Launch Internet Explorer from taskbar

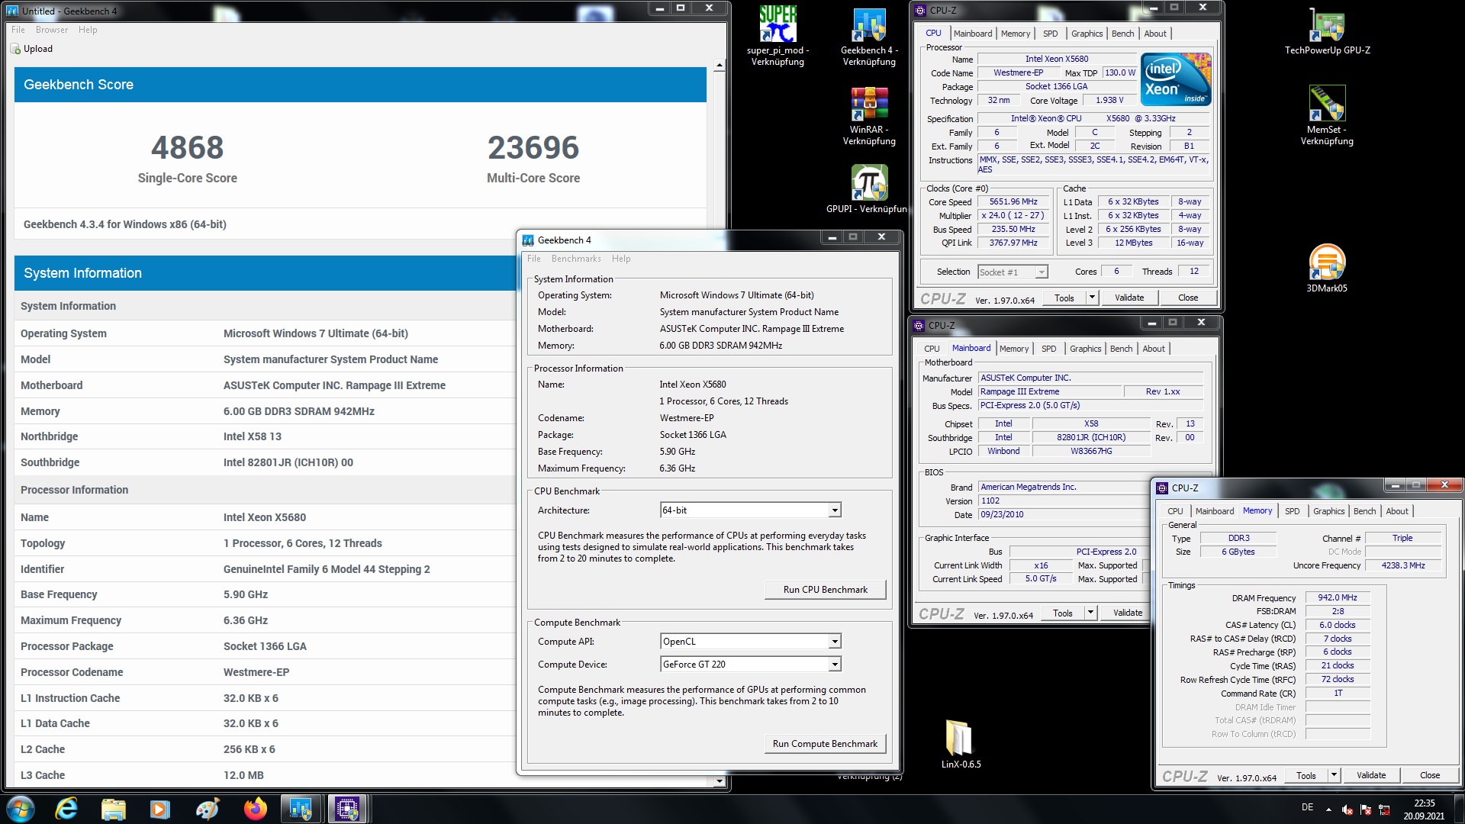[x=67, y=809]
